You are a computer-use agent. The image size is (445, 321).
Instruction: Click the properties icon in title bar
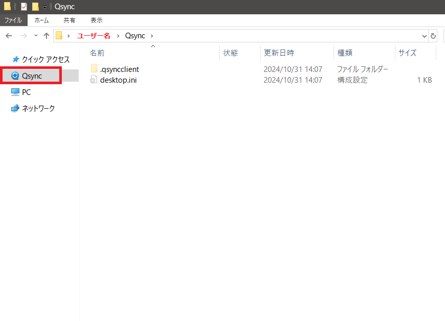pos(24,7)
